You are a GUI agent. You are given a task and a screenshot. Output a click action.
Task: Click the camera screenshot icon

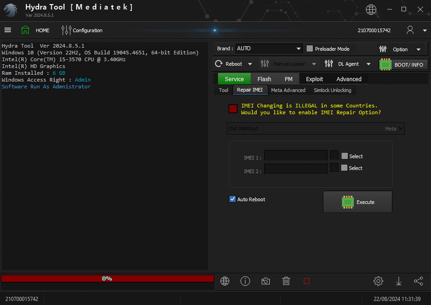266,281
